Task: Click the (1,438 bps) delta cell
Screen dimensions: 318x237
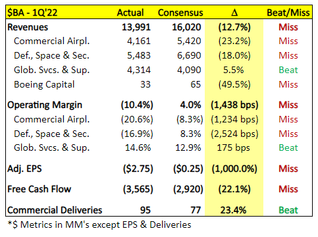Action: [x=234, y=105]
